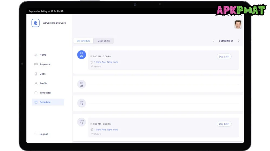Go to previous month with left chevron
This screenshot has width=270, height=151.
(x=213, y=41)
